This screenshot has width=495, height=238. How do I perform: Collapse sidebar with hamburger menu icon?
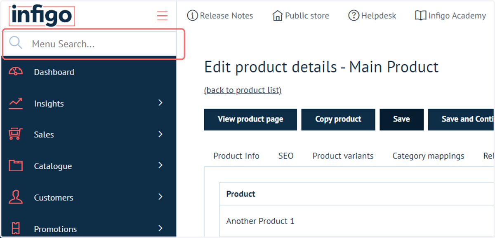pos(162,16)
